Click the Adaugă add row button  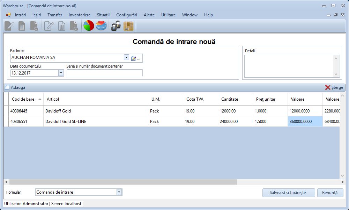[x=15, y=87]
